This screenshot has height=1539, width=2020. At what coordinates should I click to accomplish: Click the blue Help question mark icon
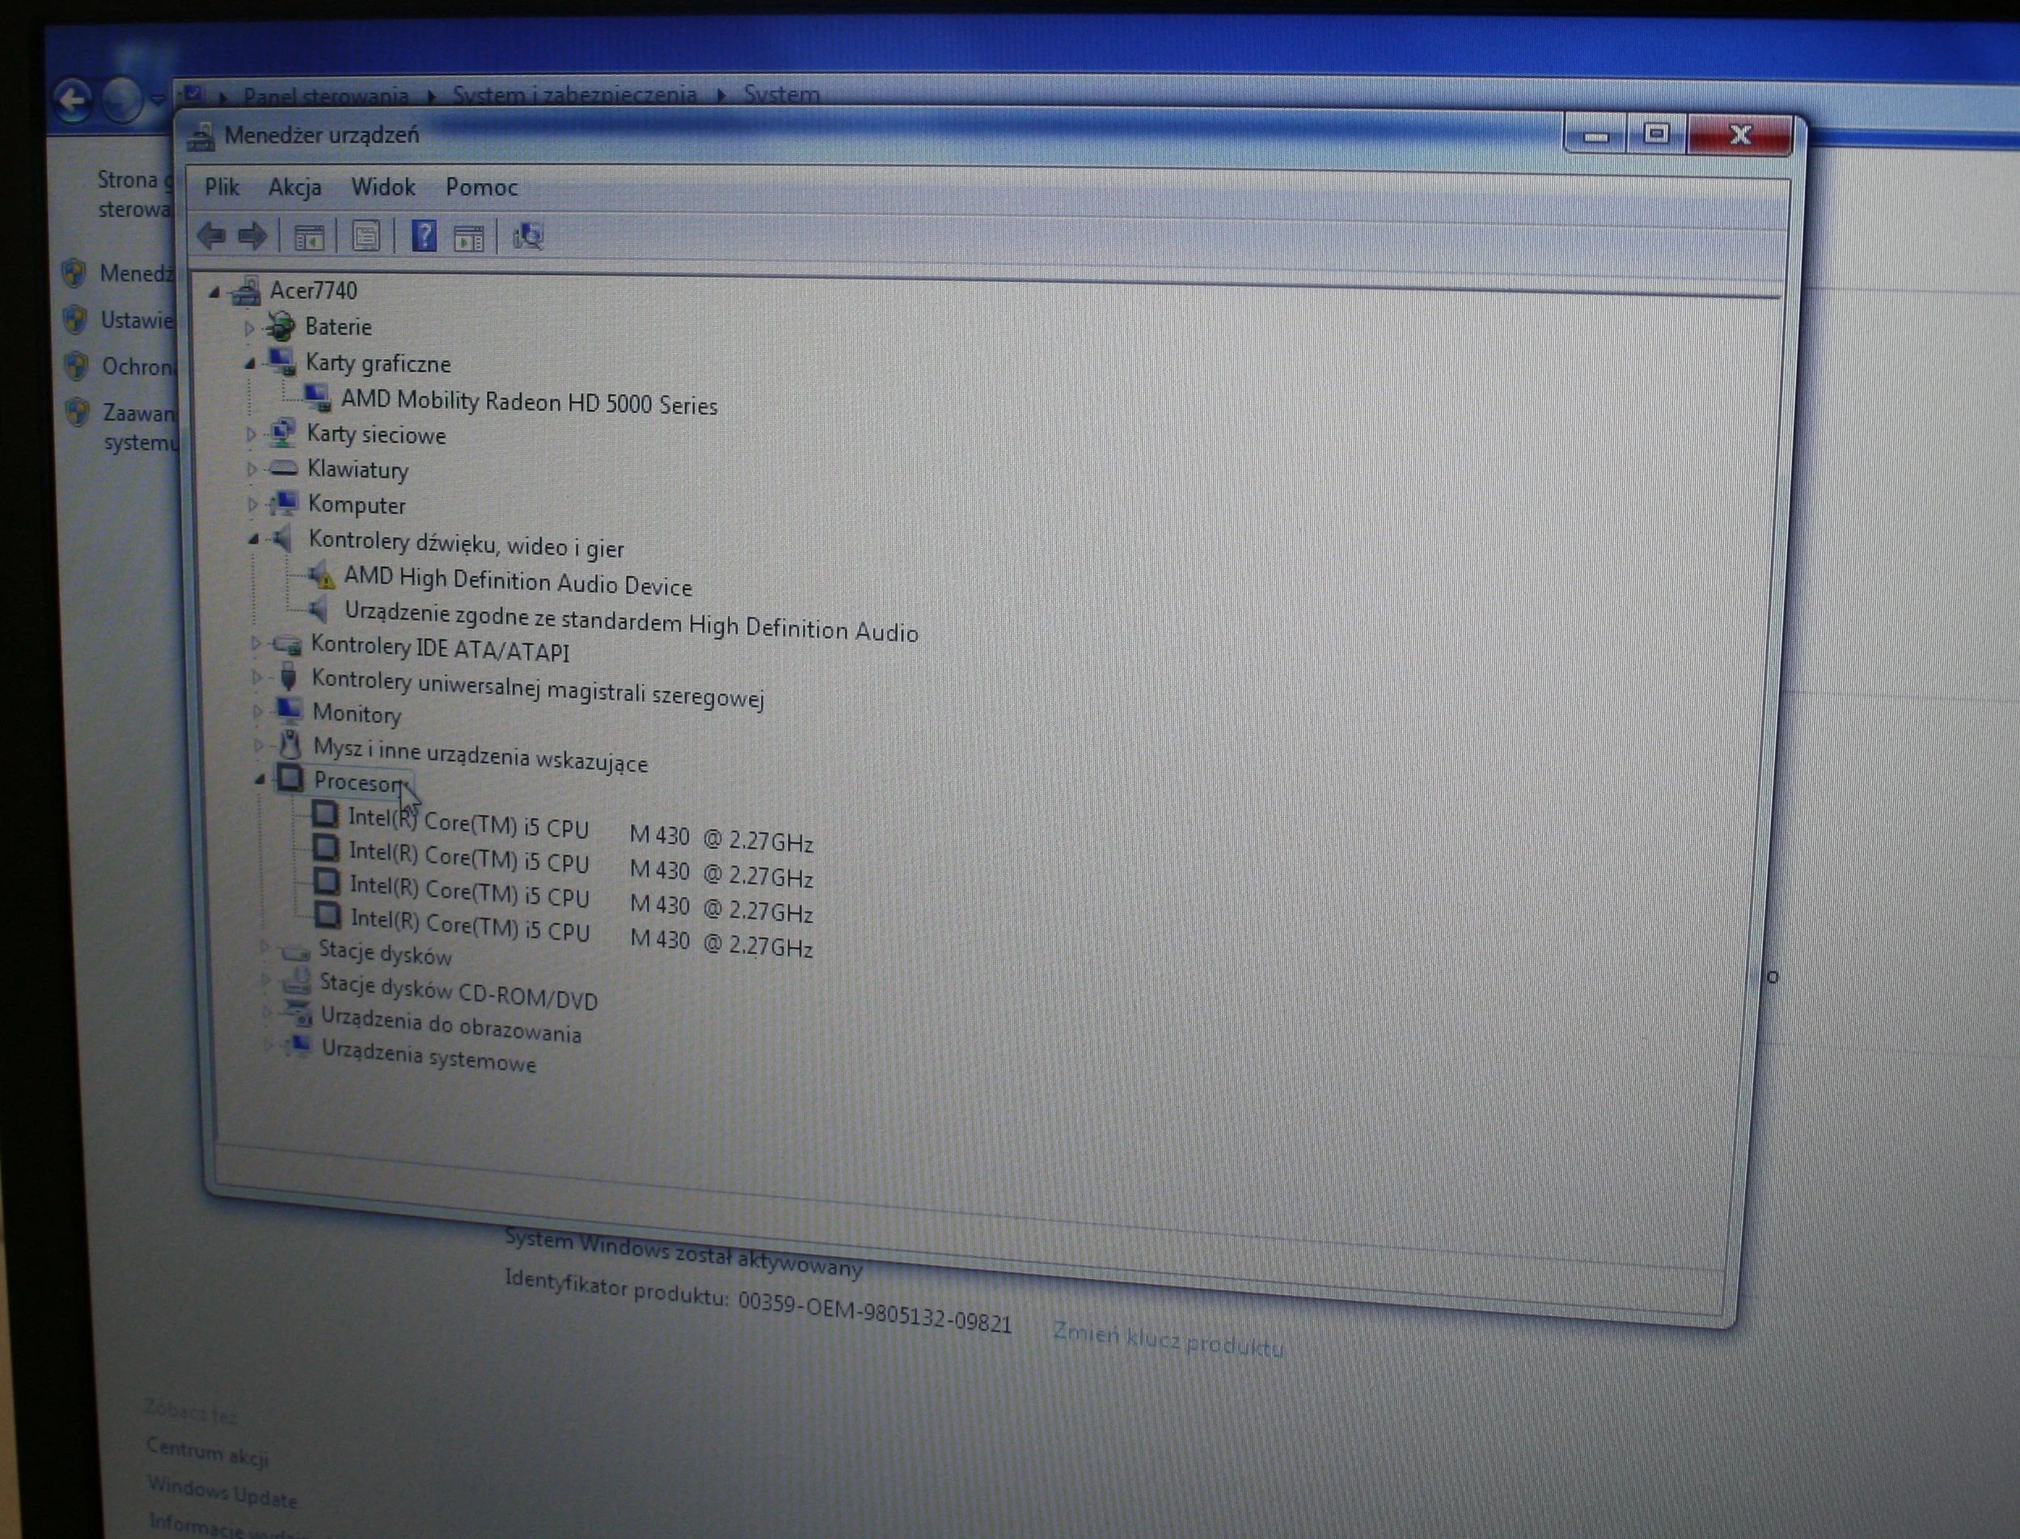click(x=424, y=235)
